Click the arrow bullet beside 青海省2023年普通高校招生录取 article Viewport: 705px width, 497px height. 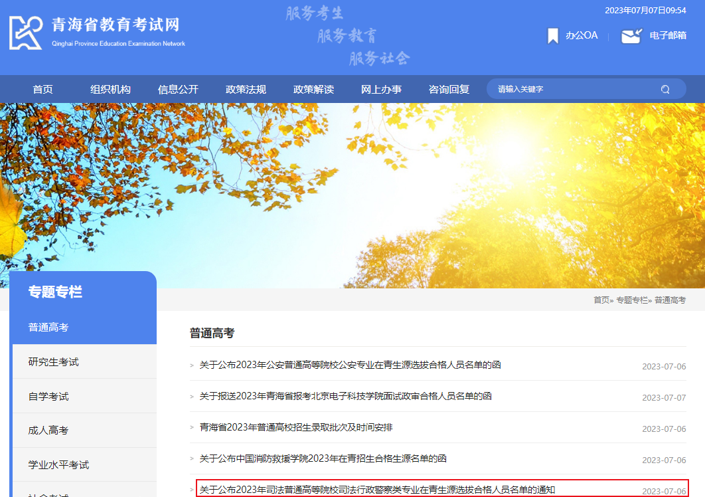pyautogui.click(x=192, y=427)
